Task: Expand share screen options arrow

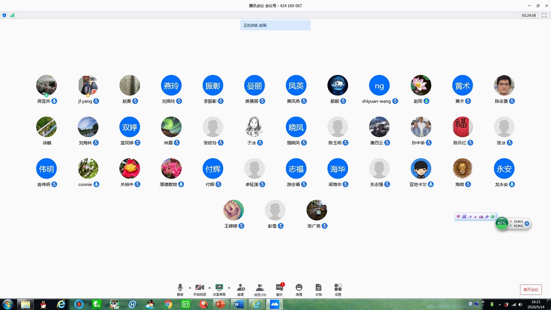Action: pyautogui.click(x=229, y=288)
